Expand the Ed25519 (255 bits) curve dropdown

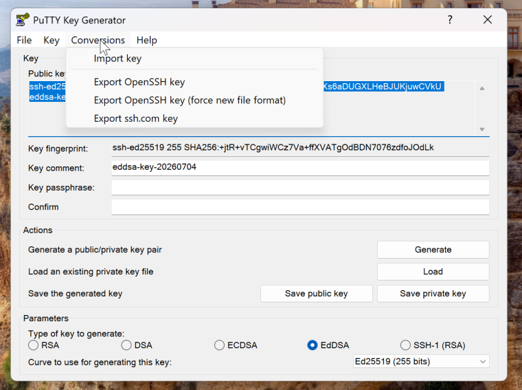[421, 362]
